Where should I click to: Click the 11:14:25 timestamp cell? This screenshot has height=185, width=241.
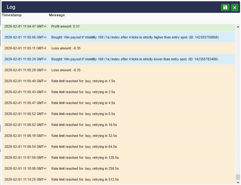pyautogui.click(x=25, y=179)
